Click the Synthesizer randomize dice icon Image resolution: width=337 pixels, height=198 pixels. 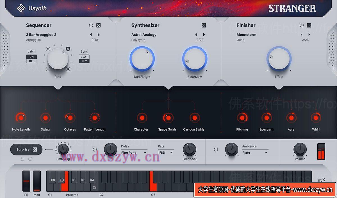[x=204, y=25]
